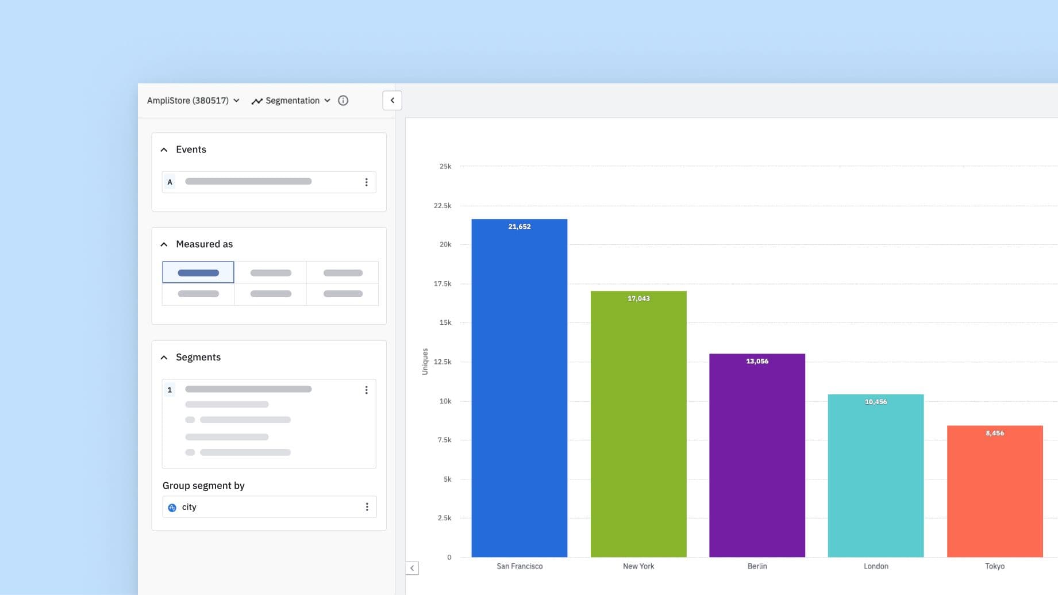Open the city grouping three-dot menu
The height and width of the screenshot is (595, 1058).
coord(367,507)
